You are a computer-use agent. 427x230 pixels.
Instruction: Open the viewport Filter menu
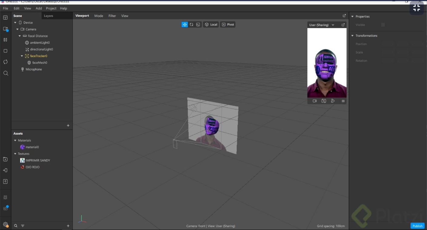click(112, 16)
